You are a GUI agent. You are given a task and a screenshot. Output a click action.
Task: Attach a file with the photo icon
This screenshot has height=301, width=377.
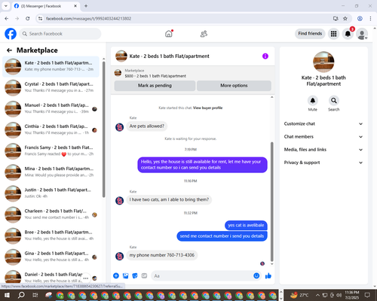pyautogui.click(x=125, y=276)
